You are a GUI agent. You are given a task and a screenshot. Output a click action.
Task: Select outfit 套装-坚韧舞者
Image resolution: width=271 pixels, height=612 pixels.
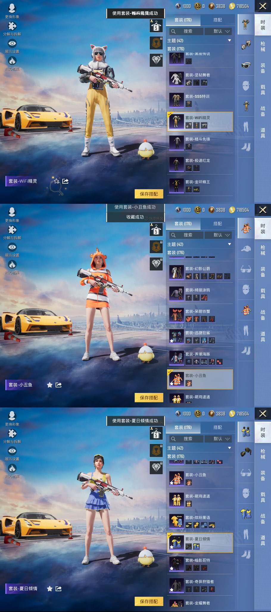200,79
